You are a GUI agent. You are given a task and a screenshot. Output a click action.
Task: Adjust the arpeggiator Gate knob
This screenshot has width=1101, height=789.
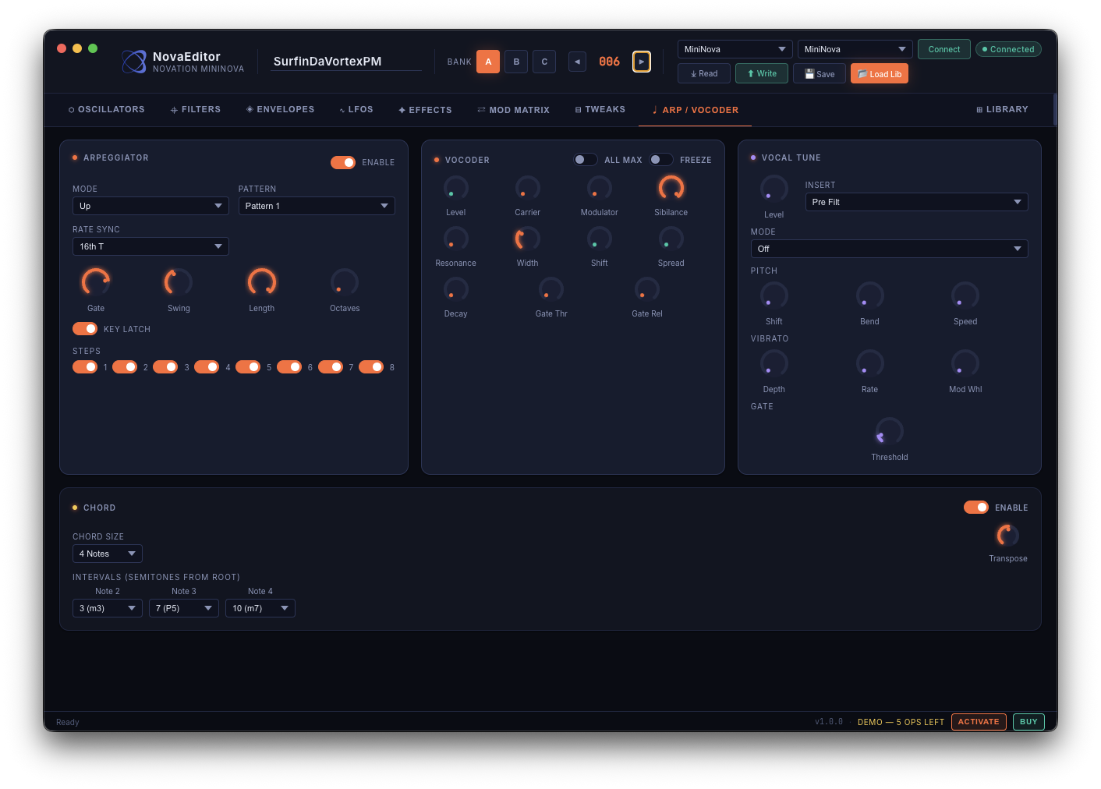(96, 282)
